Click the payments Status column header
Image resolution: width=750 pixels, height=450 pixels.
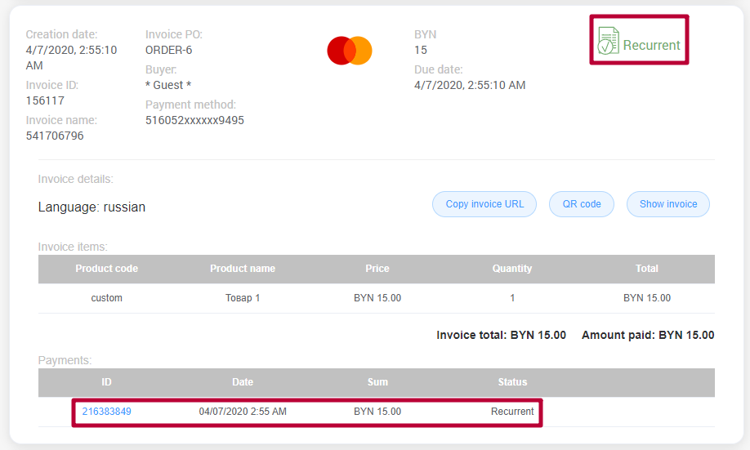[x=512, y=382]
